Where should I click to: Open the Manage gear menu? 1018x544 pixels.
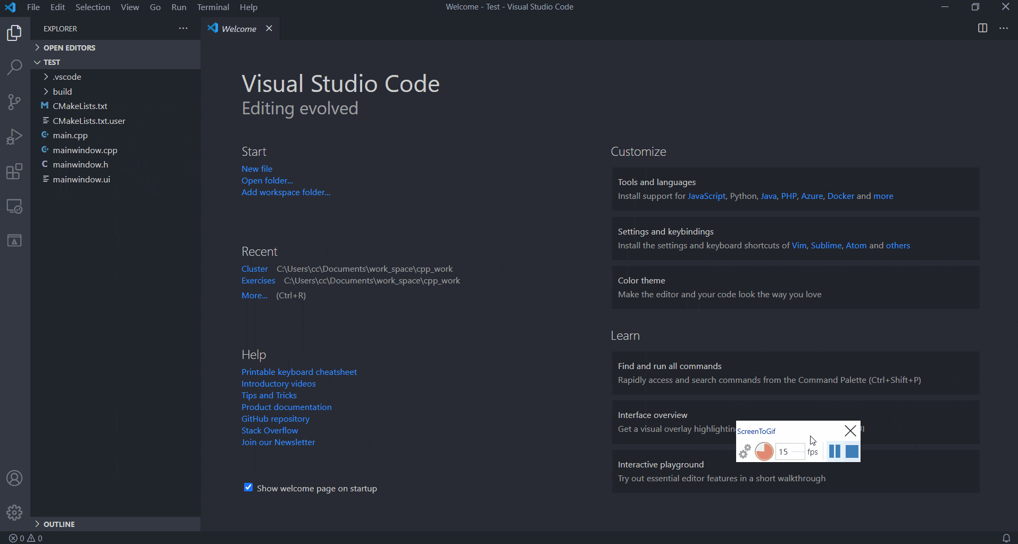tap(14, 513)
